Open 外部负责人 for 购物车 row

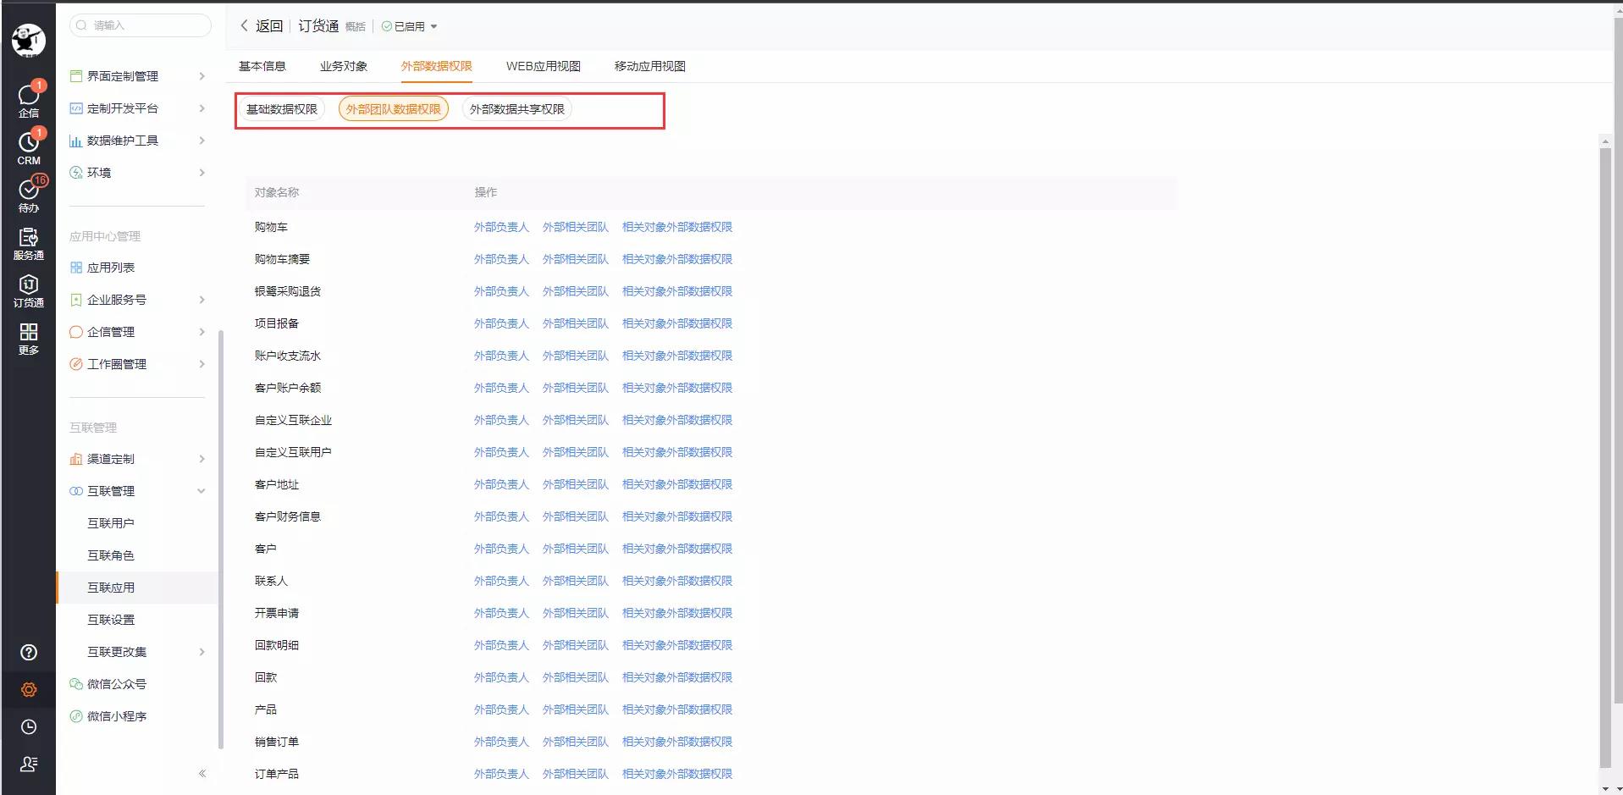(501, 227)
